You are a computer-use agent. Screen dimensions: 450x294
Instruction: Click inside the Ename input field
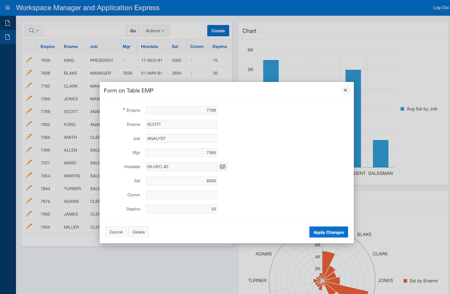point(181,124)
